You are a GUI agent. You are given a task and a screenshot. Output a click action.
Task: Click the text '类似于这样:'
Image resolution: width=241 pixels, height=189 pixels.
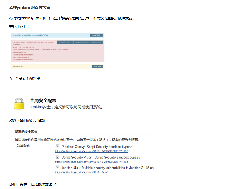pyautogui.click(x=19, y=26)
